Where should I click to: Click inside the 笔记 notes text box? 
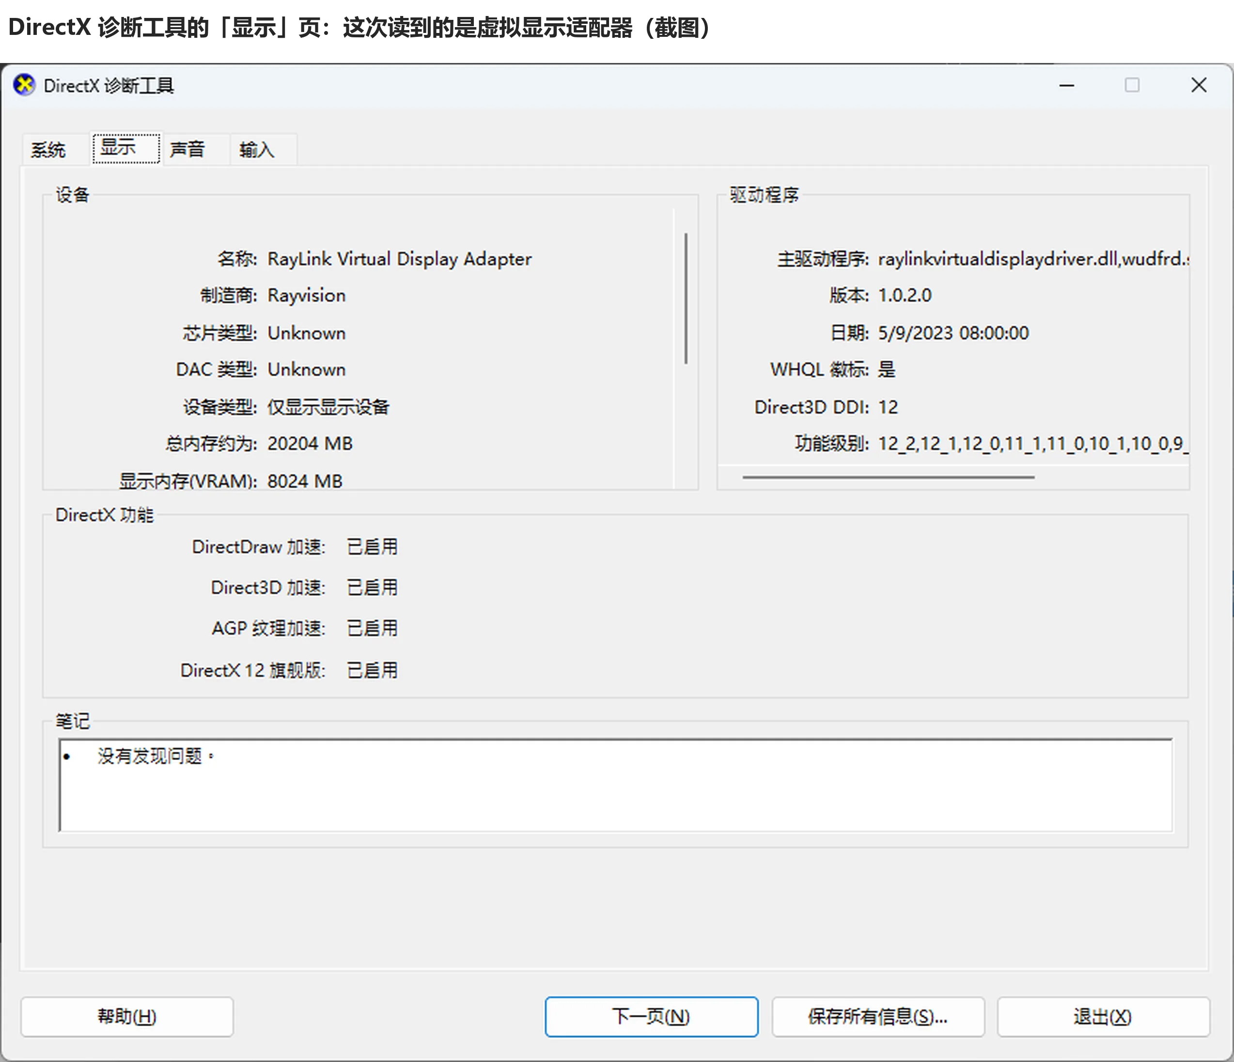pyautogui.click(x=616, y=785)
